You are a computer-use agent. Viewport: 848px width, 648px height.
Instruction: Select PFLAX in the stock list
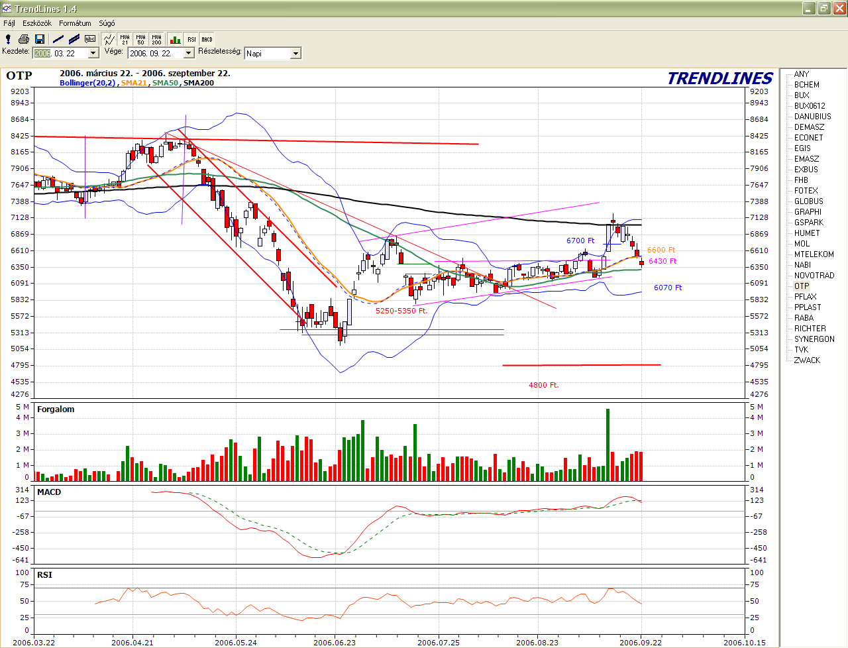point(805,297)
